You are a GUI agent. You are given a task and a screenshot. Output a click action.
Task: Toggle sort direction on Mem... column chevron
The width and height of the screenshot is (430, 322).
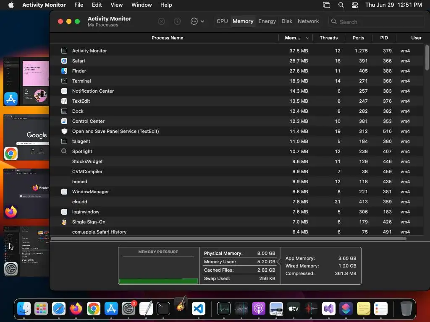coord(307,38)
